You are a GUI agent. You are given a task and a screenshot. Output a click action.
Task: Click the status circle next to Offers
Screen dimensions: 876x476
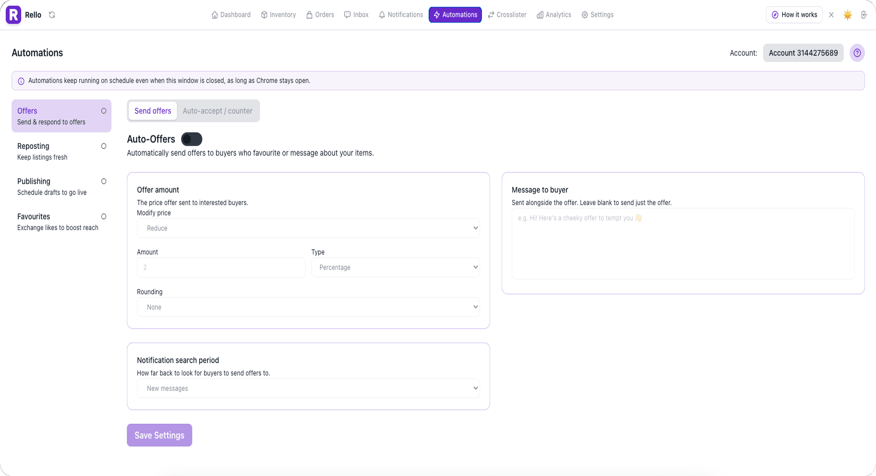pyautogui.click(x=104, y=111)
